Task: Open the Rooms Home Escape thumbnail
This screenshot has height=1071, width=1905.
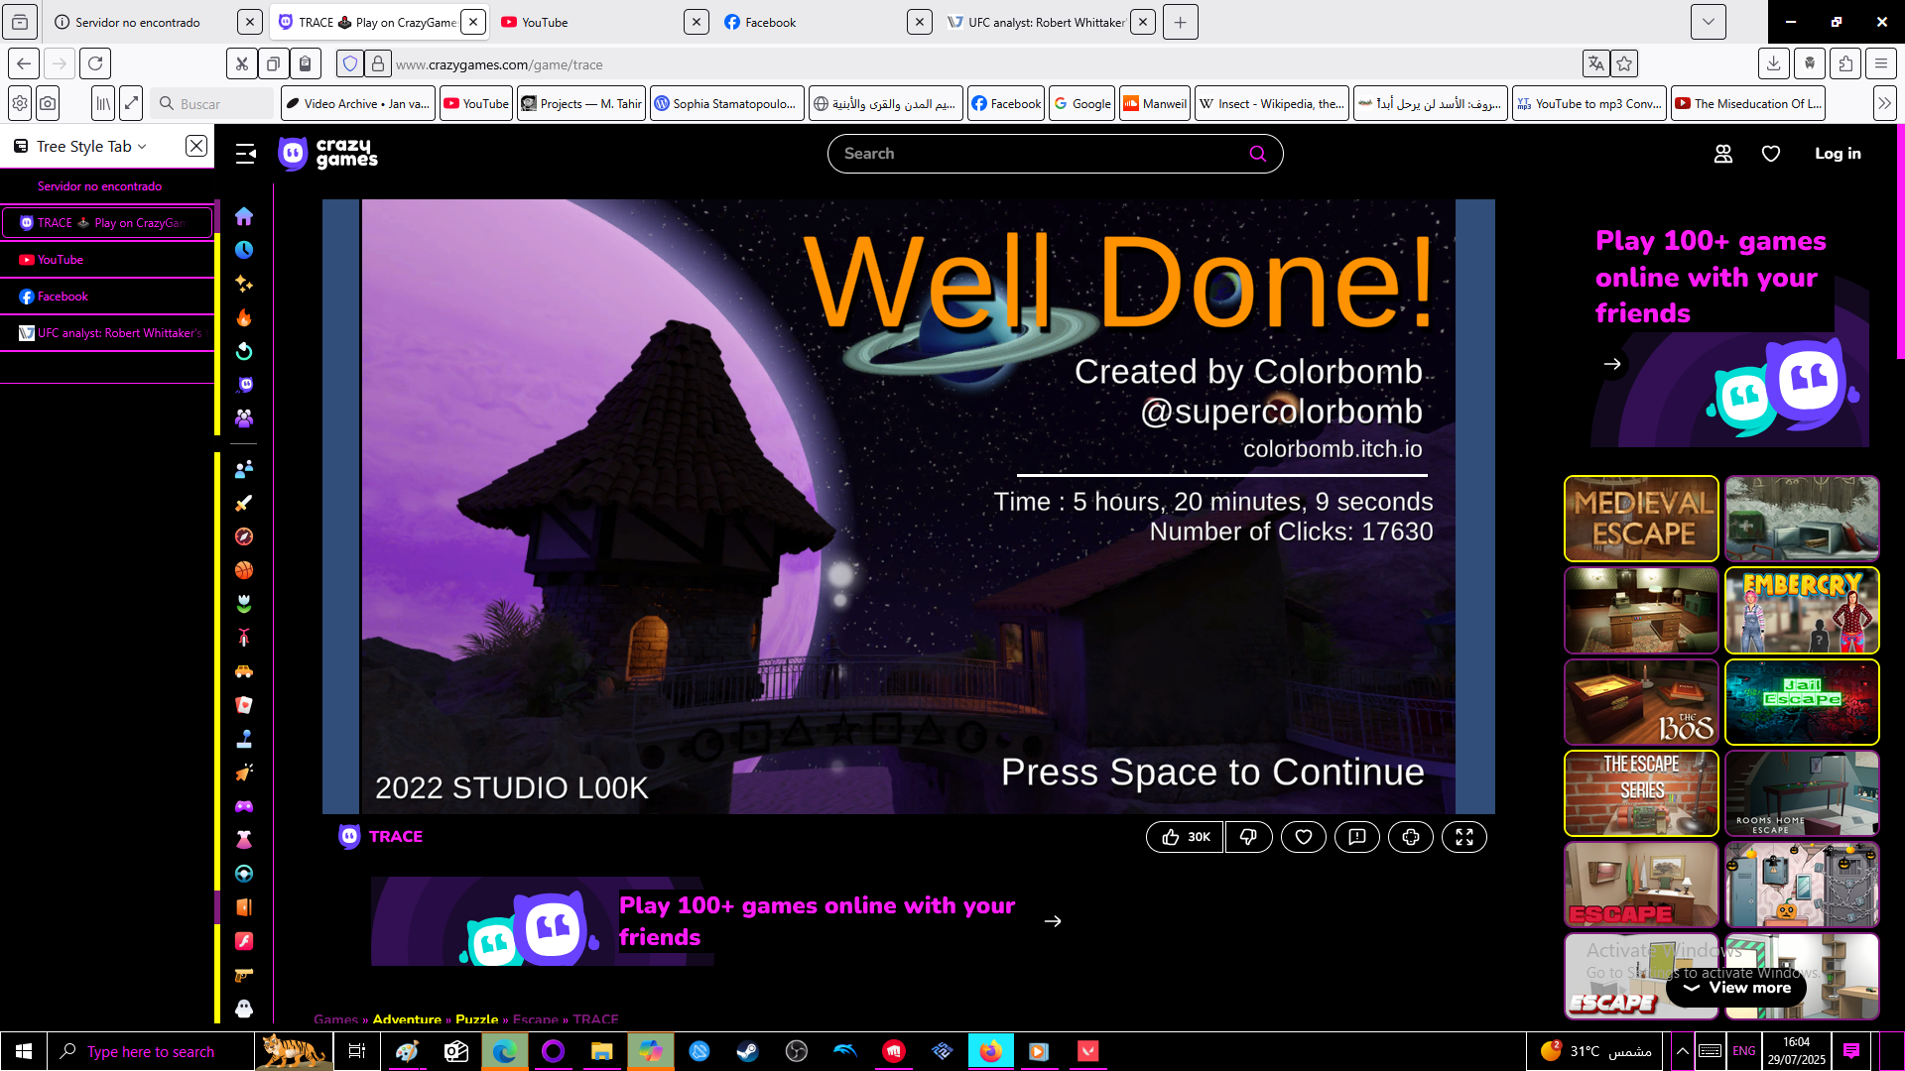Action: (x=1802, y=793)
